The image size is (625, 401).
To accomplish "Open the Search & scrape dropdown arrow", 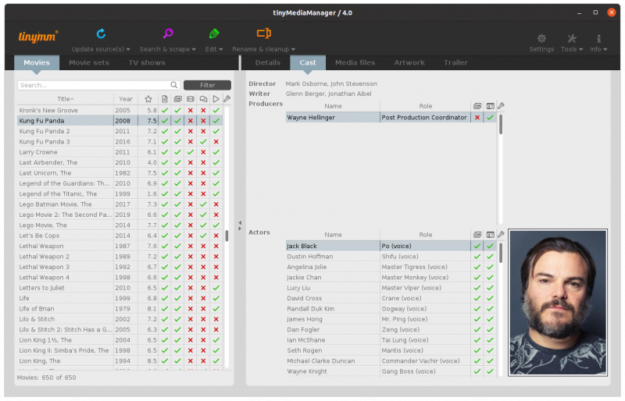I will (x=194, y=49).
